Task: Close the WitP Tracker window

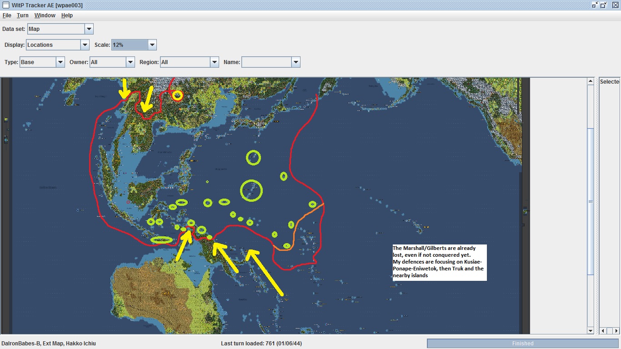Action: click(x=615, y=5)
